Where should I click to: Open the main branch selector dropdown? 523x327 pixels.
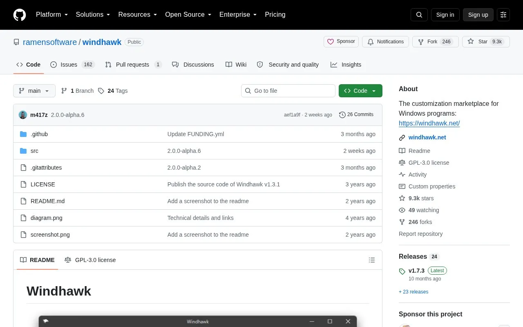click(34, 91)
